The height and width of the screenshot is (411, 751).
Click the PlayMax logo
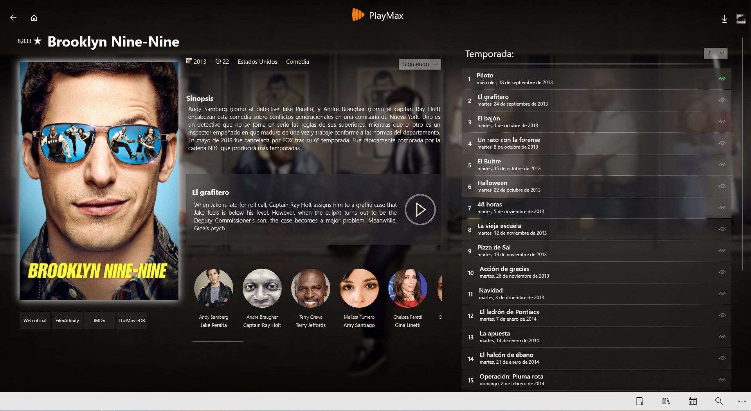click(x=378, y=15)
